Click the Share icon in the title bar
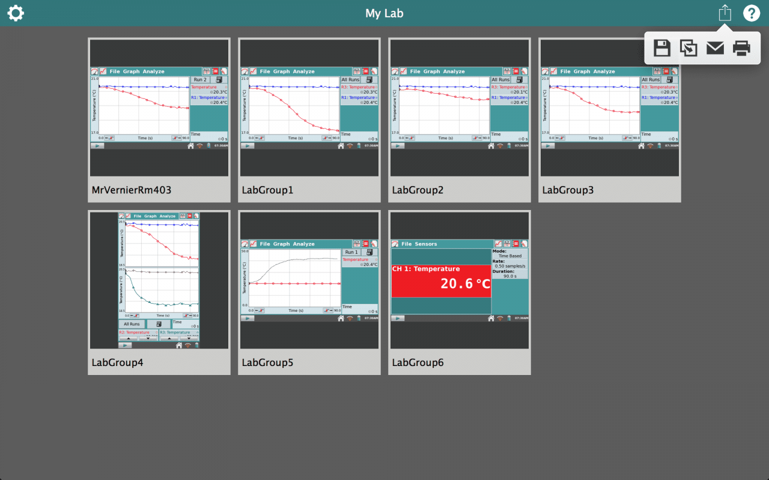The image size is (769, 480). coord(725,13)
